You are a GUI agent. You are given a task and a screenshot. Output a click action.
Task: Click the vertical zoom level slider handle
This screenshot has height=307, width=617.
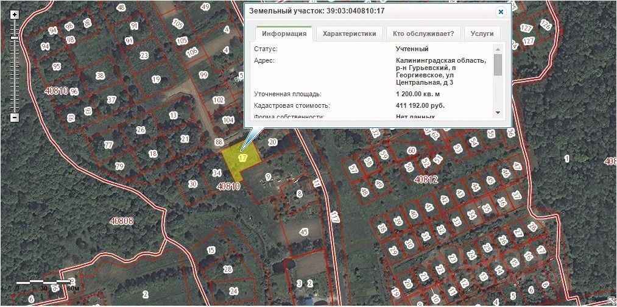click(x=15, y=37)
